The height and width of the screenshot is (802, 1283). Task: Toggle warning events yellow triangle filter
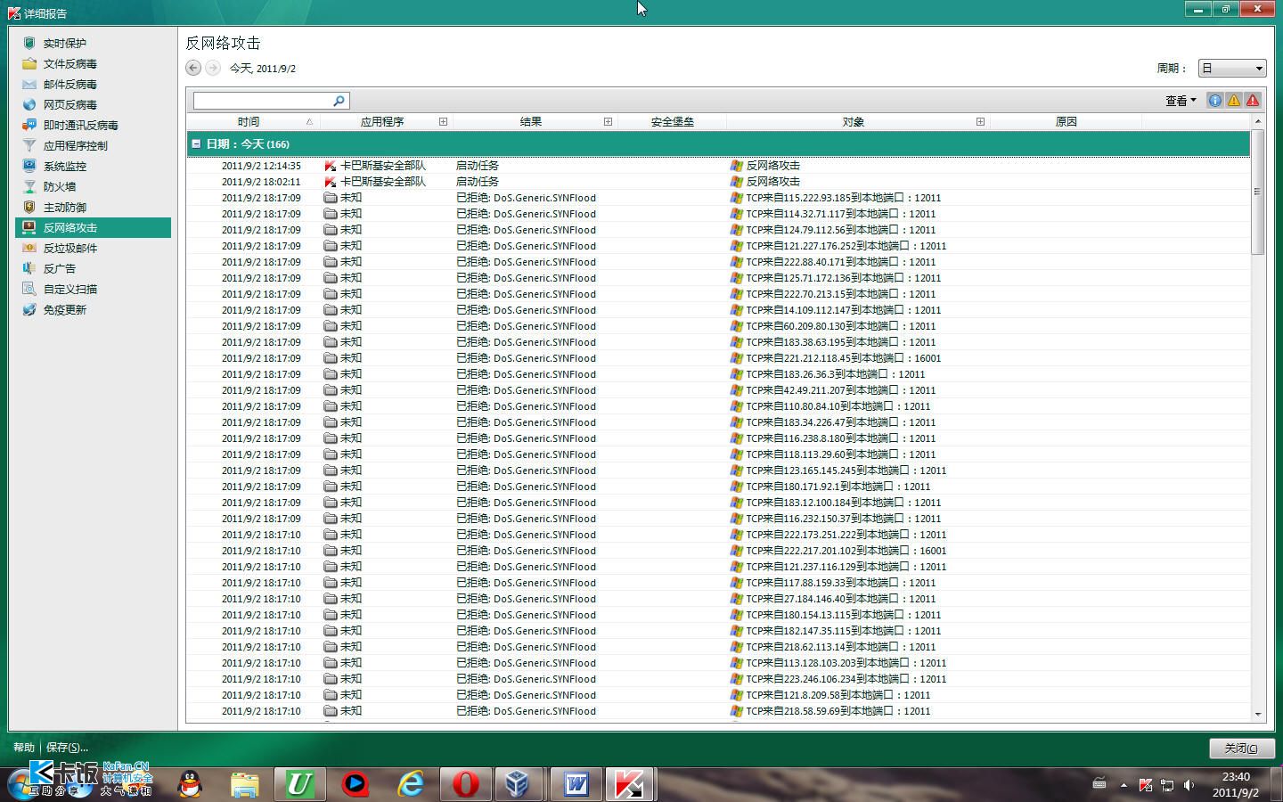pyautogui.click(x=1234, y=101)
